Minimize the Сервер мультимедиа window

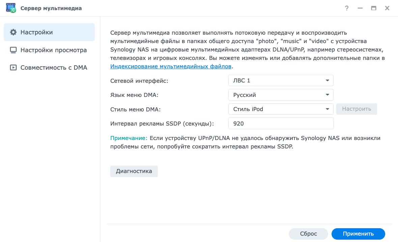pos(360,8)
